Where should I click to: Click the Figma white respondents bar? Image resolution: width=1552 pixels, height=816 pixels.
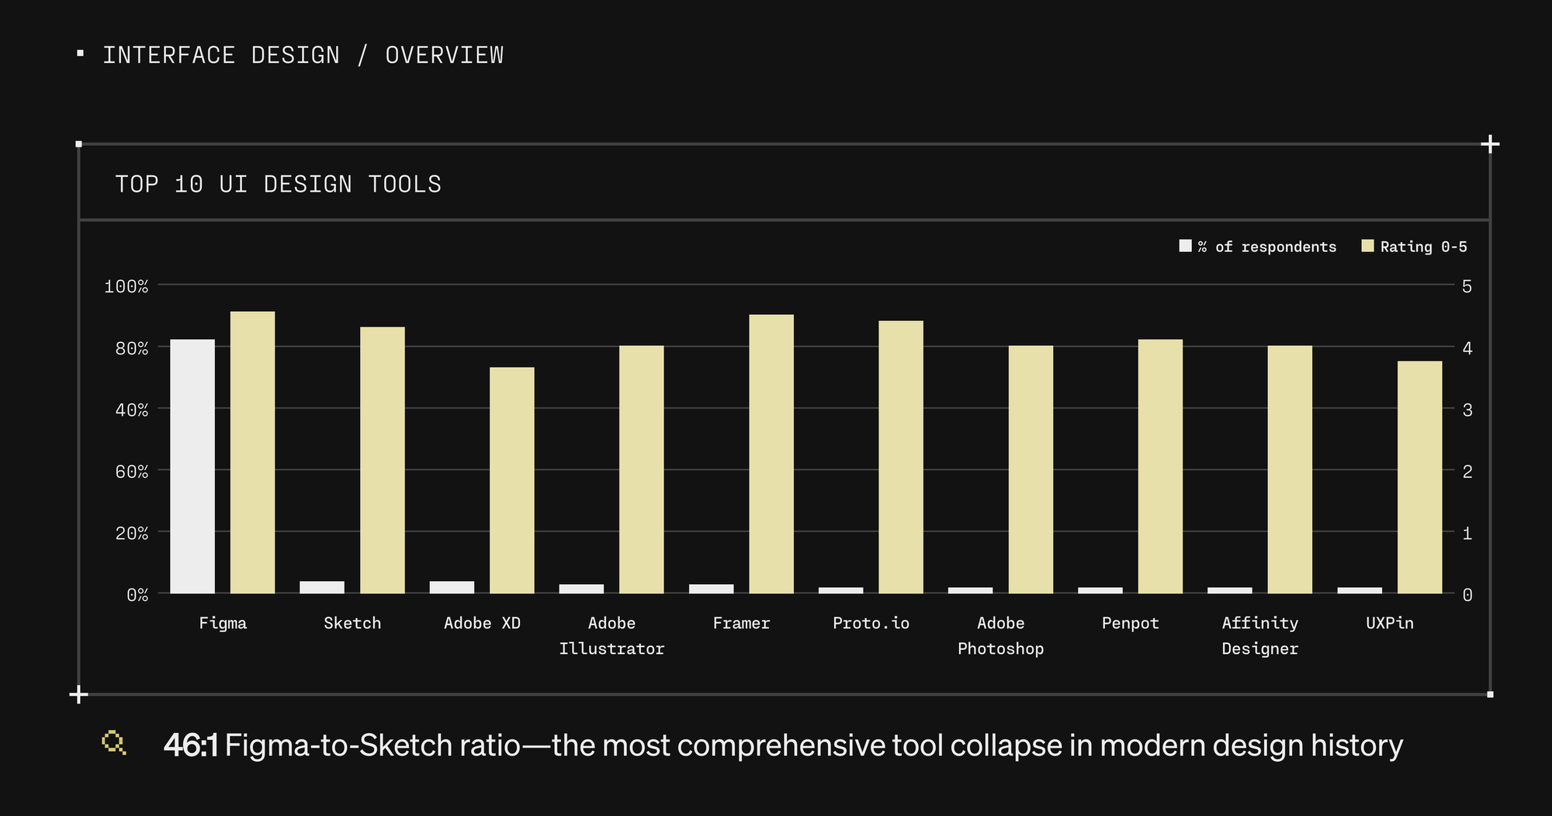192,466
